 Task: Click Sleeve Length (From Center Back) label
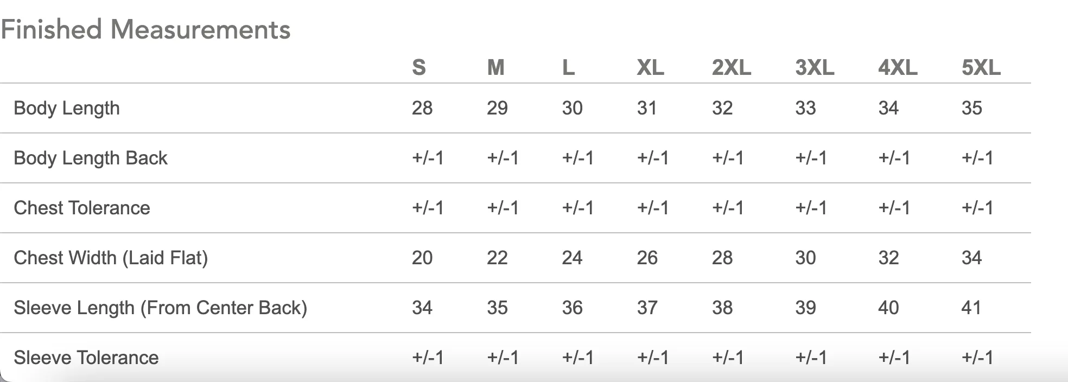tap(161, 308)
